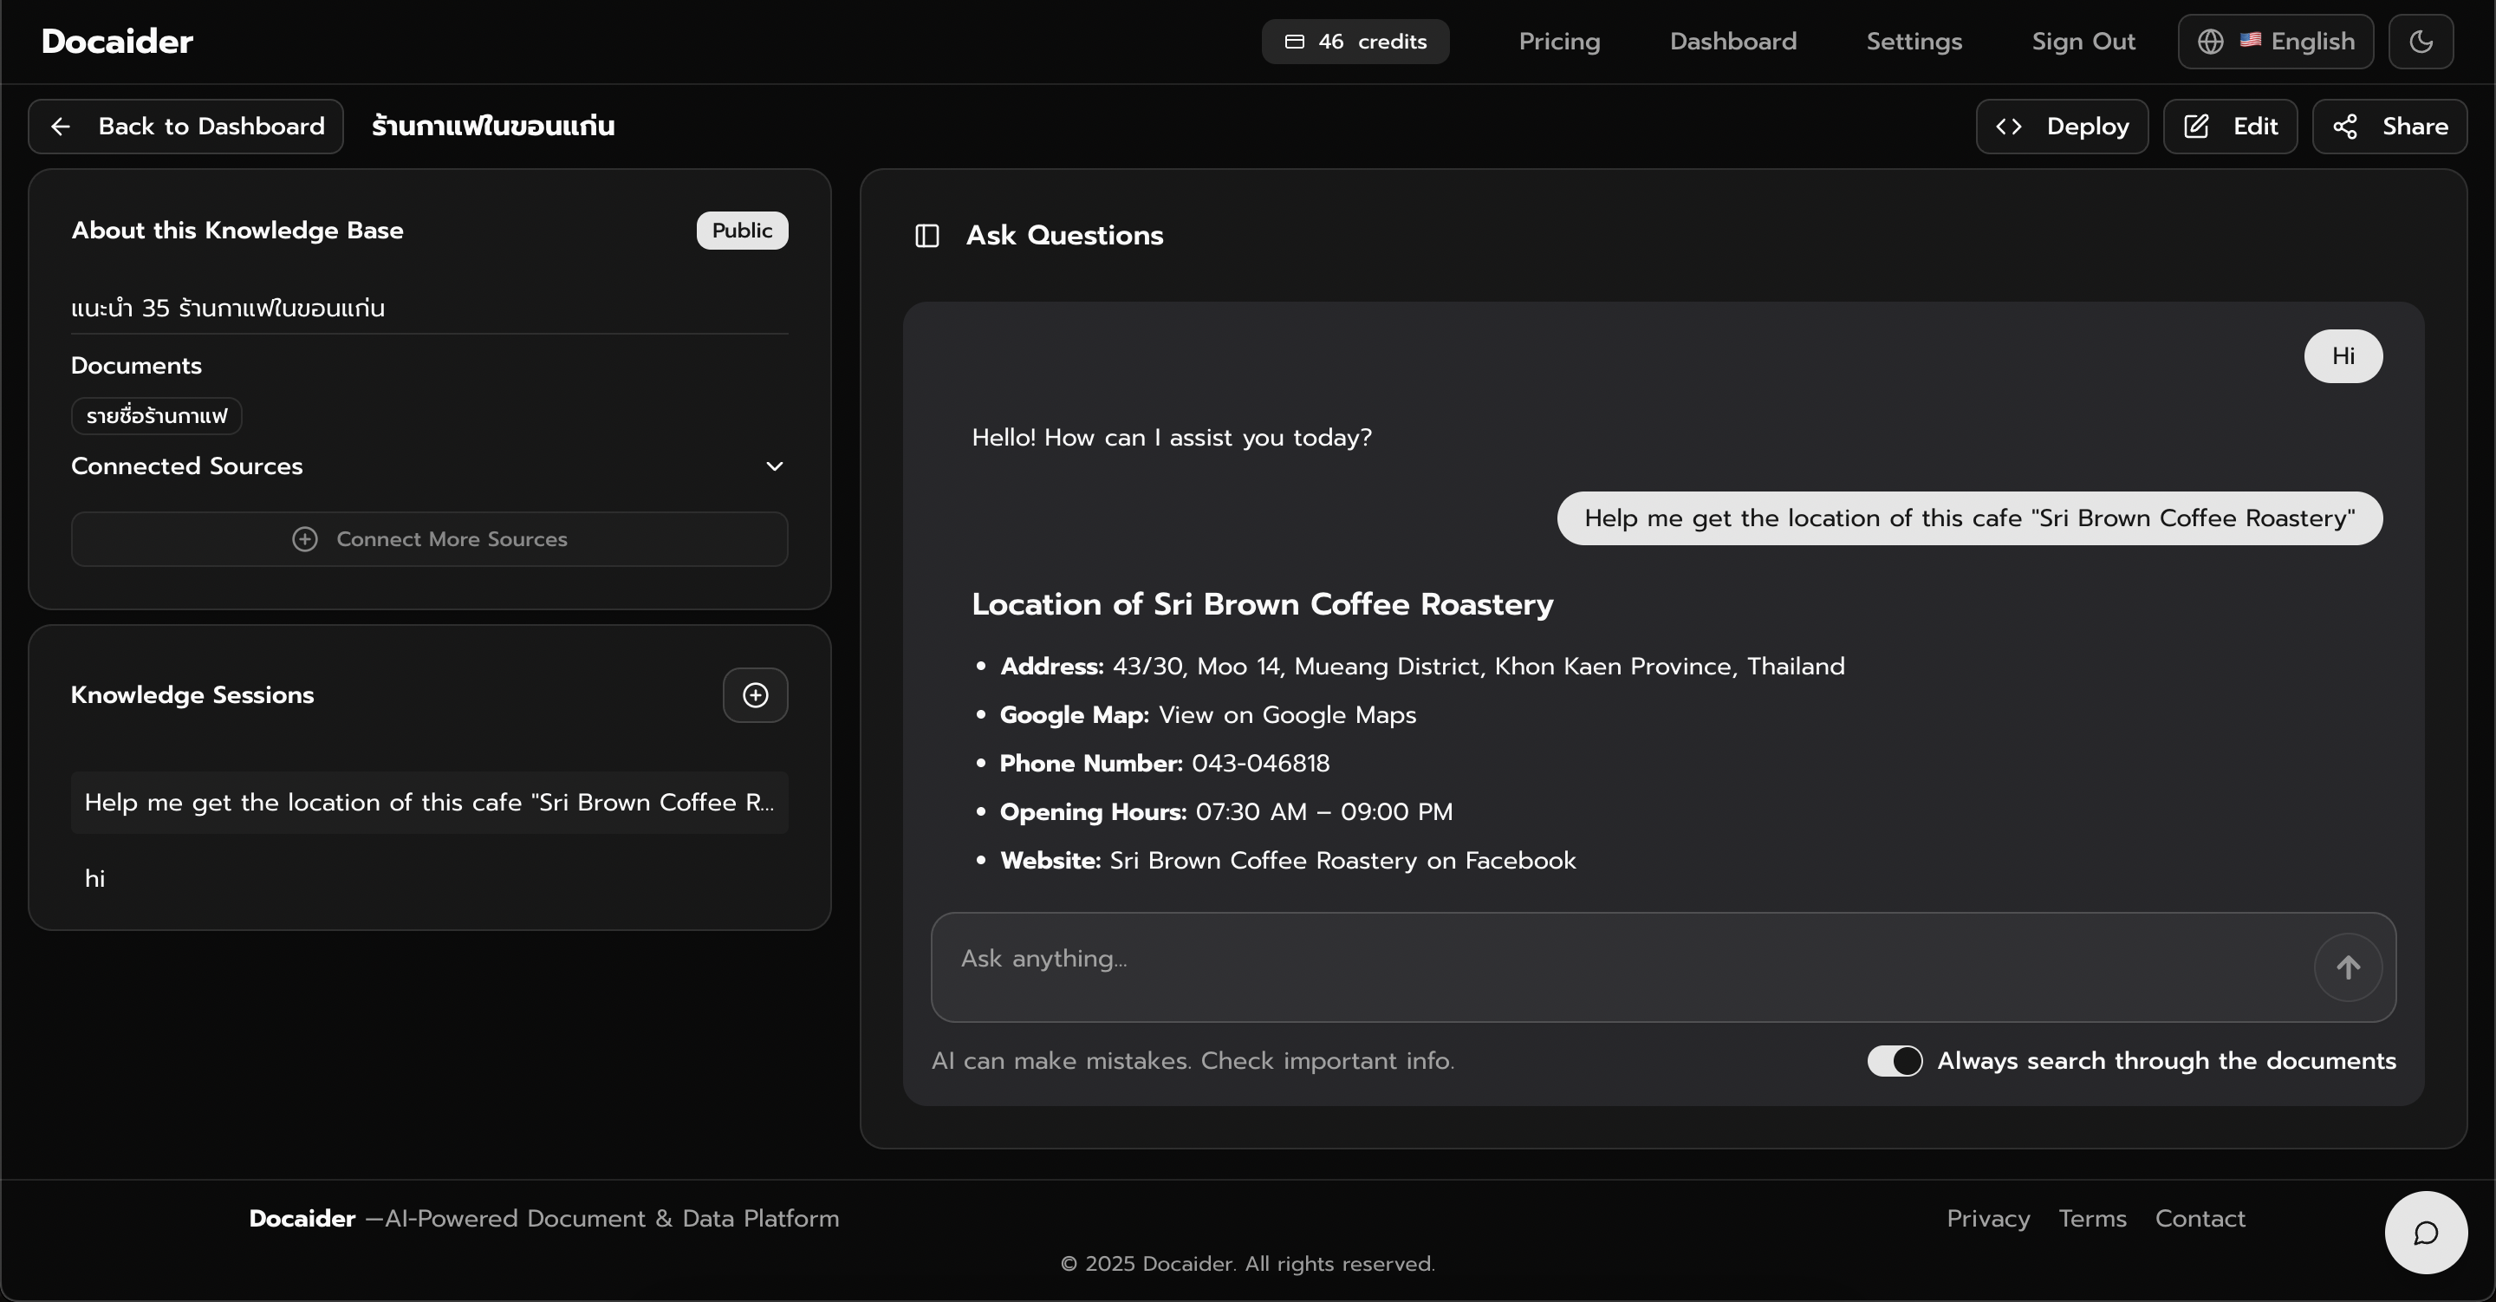Click Back to Dashboard
This screenshot has height=1302, width=2496.
coord(186,127)
